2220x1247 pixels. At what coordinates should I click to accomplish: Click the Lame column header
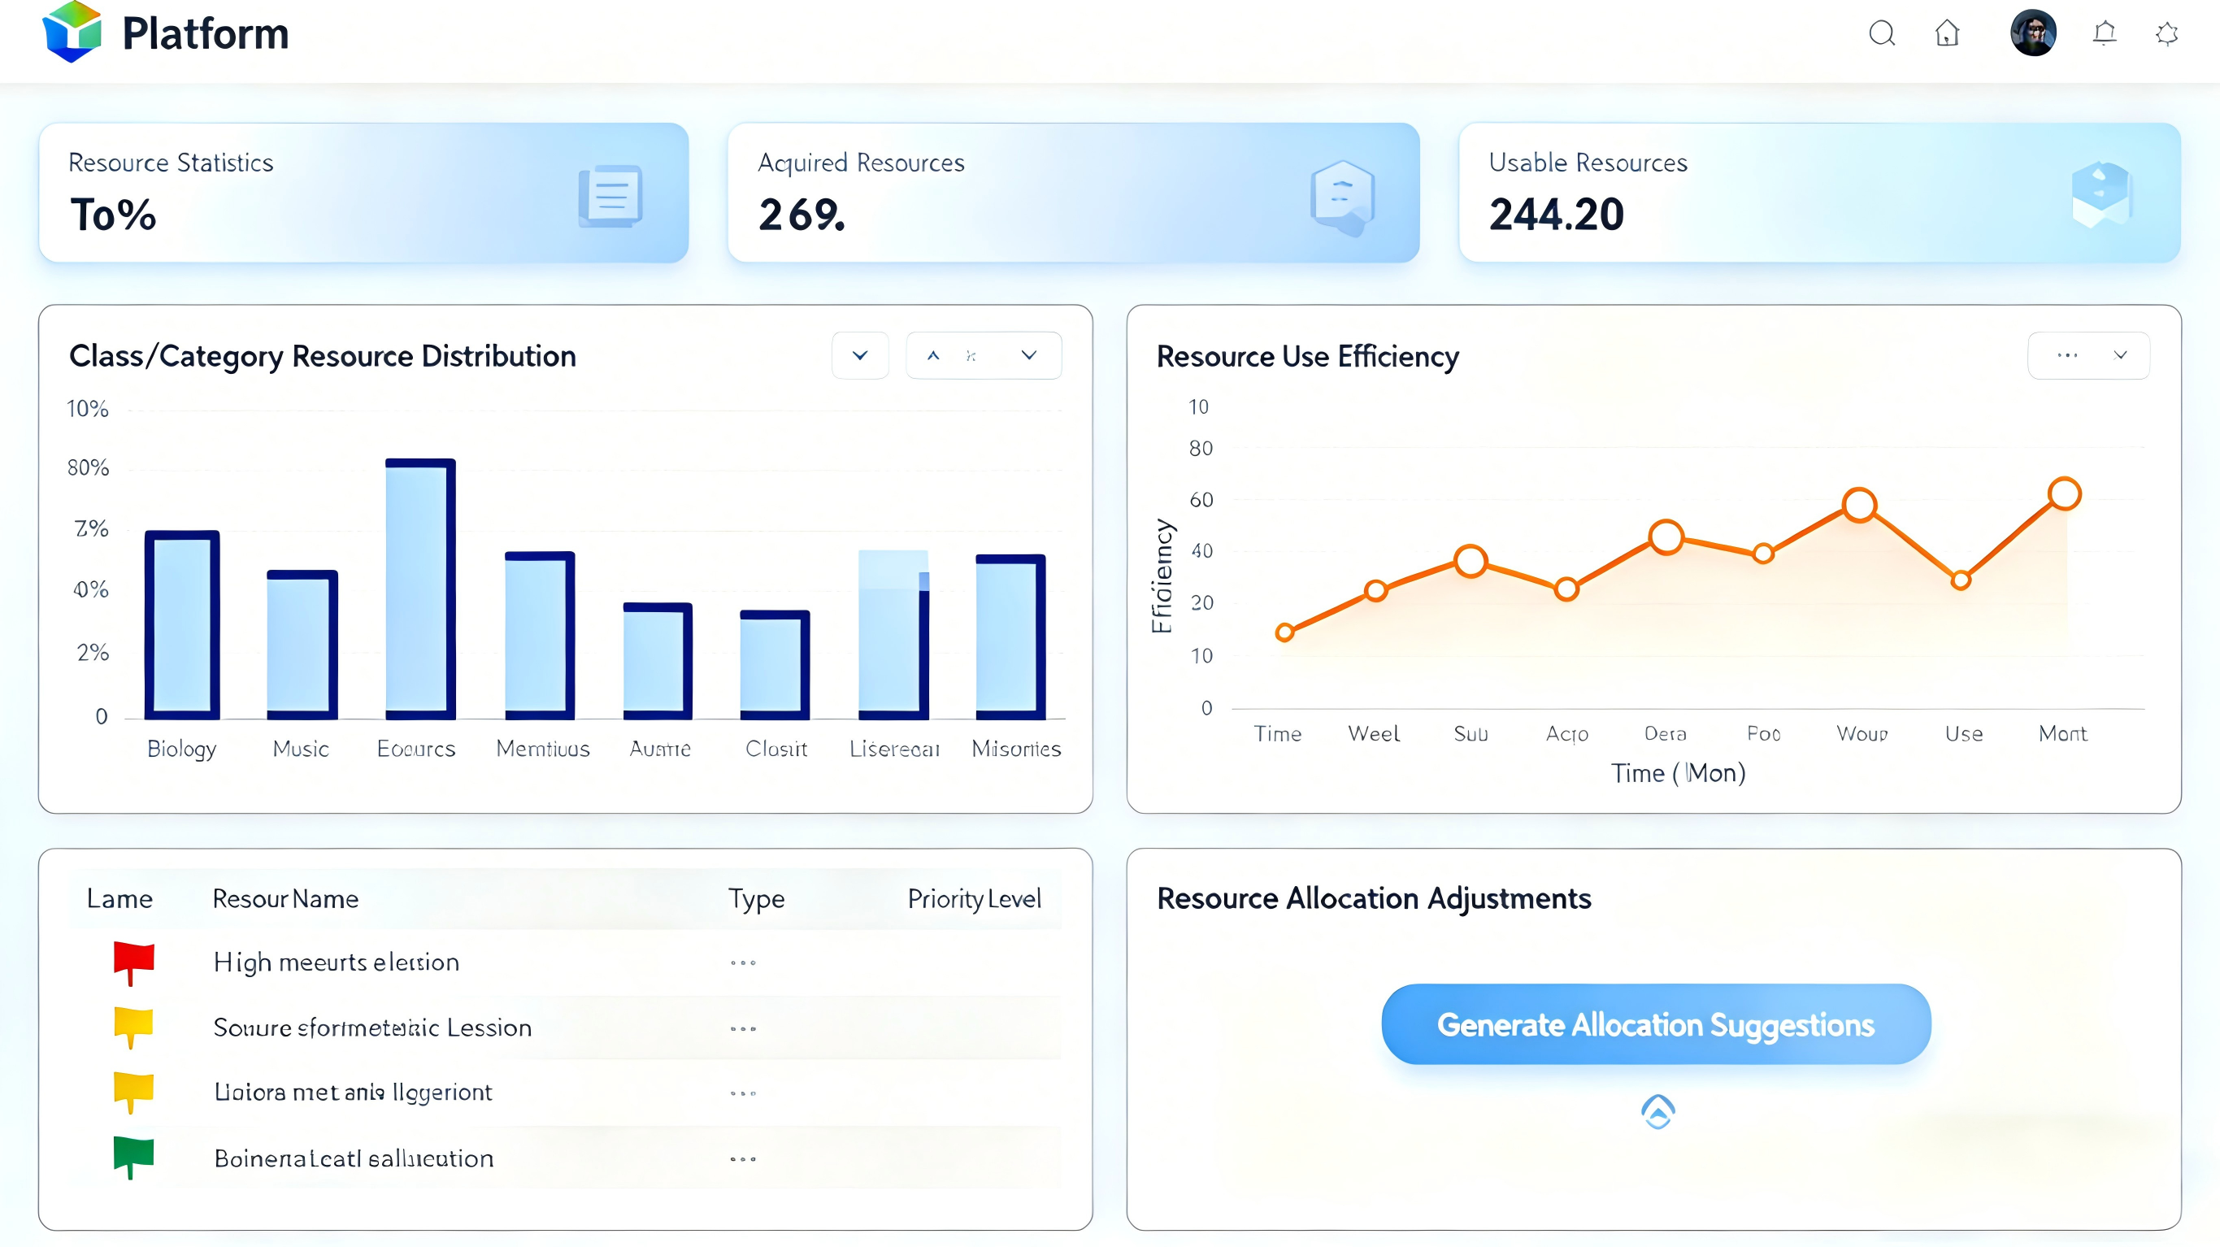pos(119,899)
